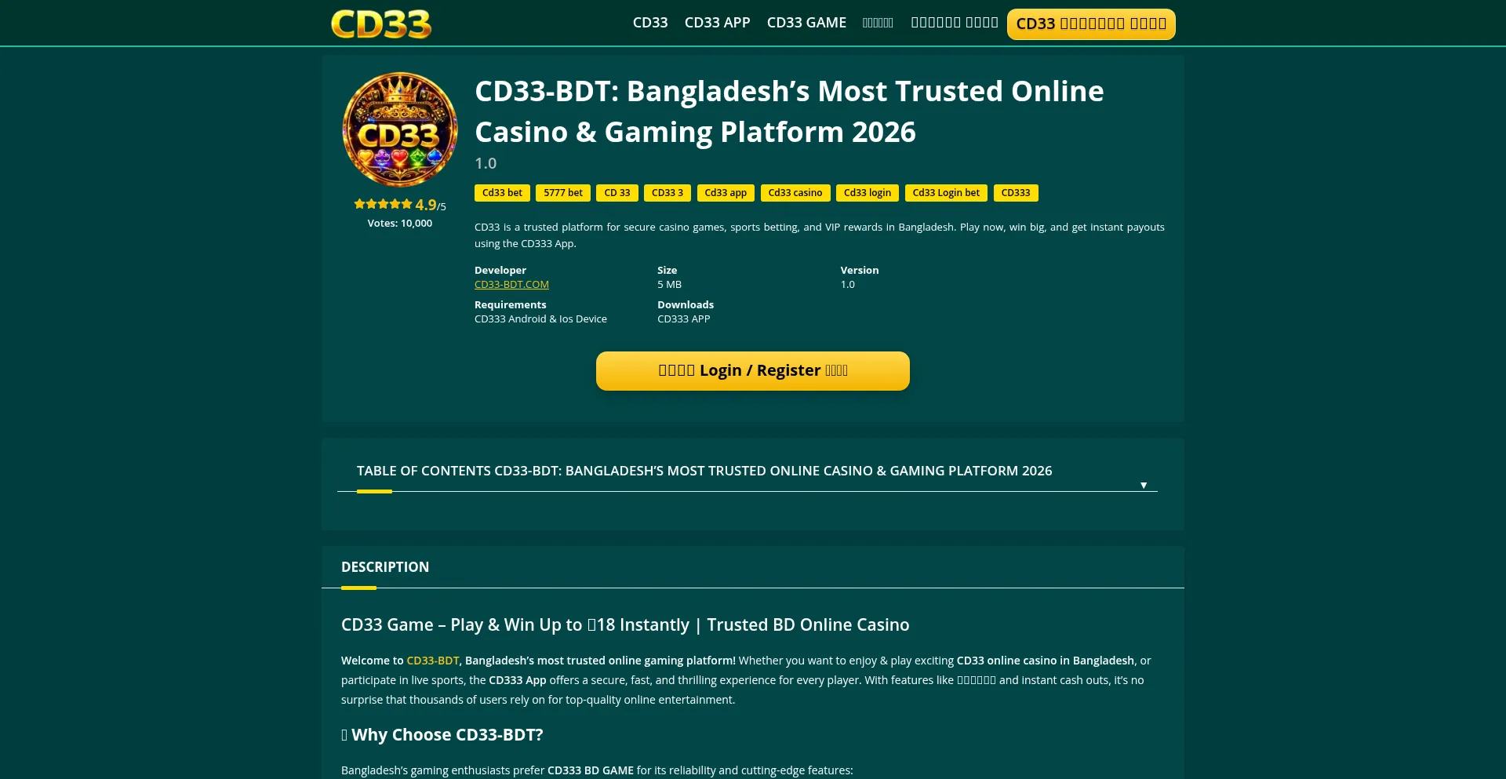Click the CD33 logo in header
Screen dimensions: 1506x779
click(381, 24)
